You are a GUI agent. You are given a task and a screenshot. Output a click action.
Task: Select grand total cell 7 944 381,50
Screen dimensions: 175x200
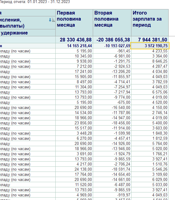(x=150, y=40)
